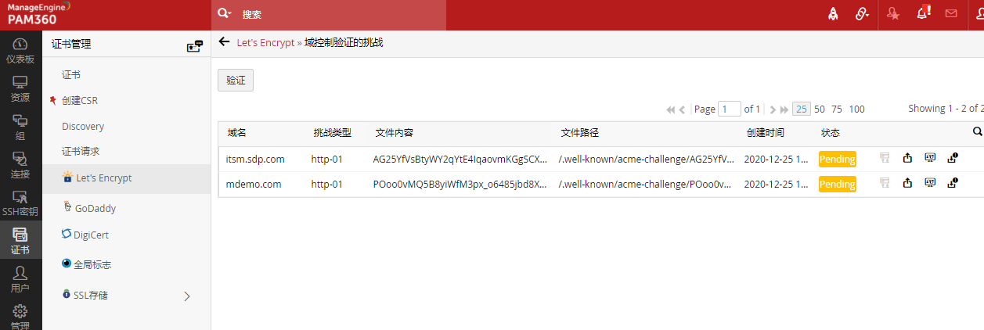Click the Pending status for mdemo.com
Image resolution: width=984 pixels, height=330 pixels.
pyautogui.click(x=838, y=185)
